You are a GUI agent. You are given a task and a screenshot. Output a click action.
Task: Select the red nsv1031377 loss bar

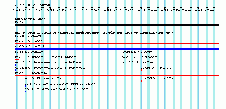(x=117, y=43)
